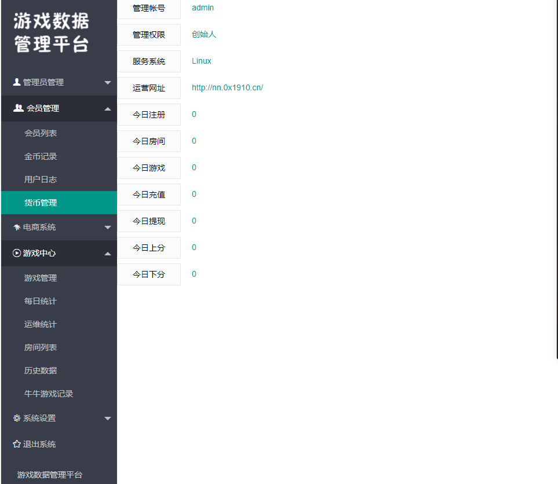Open 会员列表 from the sidebar
This screenshot has height=484, width=558.
(41, 133)
